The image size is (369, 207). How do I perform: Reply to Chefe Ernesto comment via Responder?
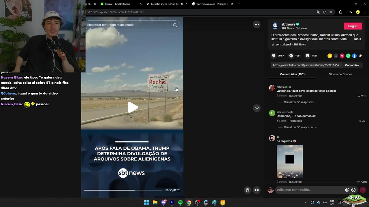pos(295,121)
